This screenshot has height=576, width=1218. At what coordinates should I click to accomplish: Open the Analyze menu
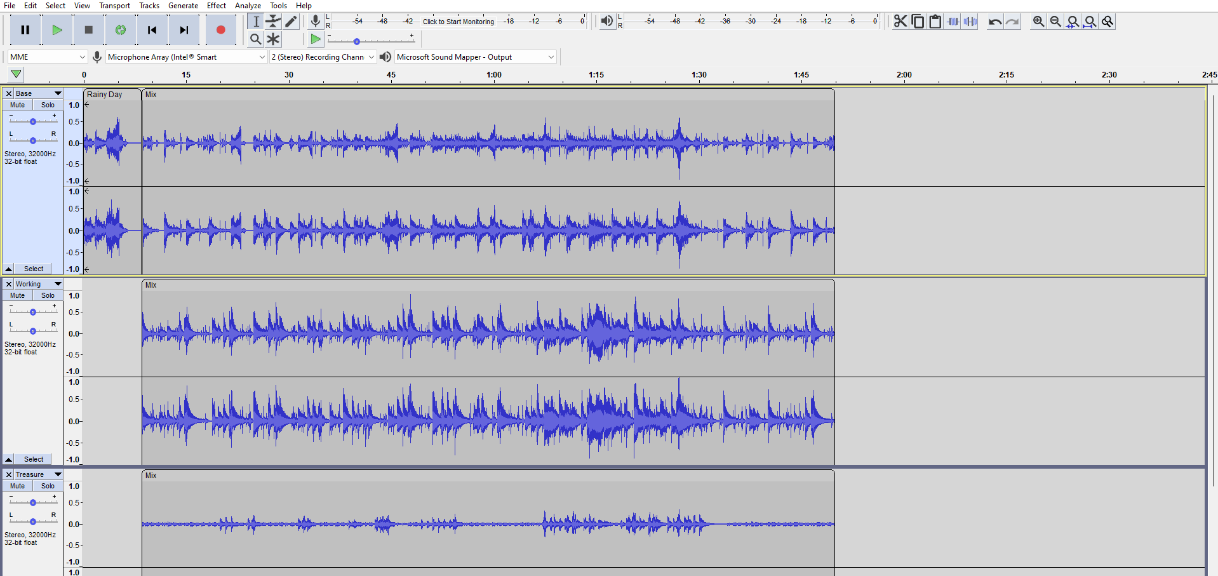(x=248, y=6)
